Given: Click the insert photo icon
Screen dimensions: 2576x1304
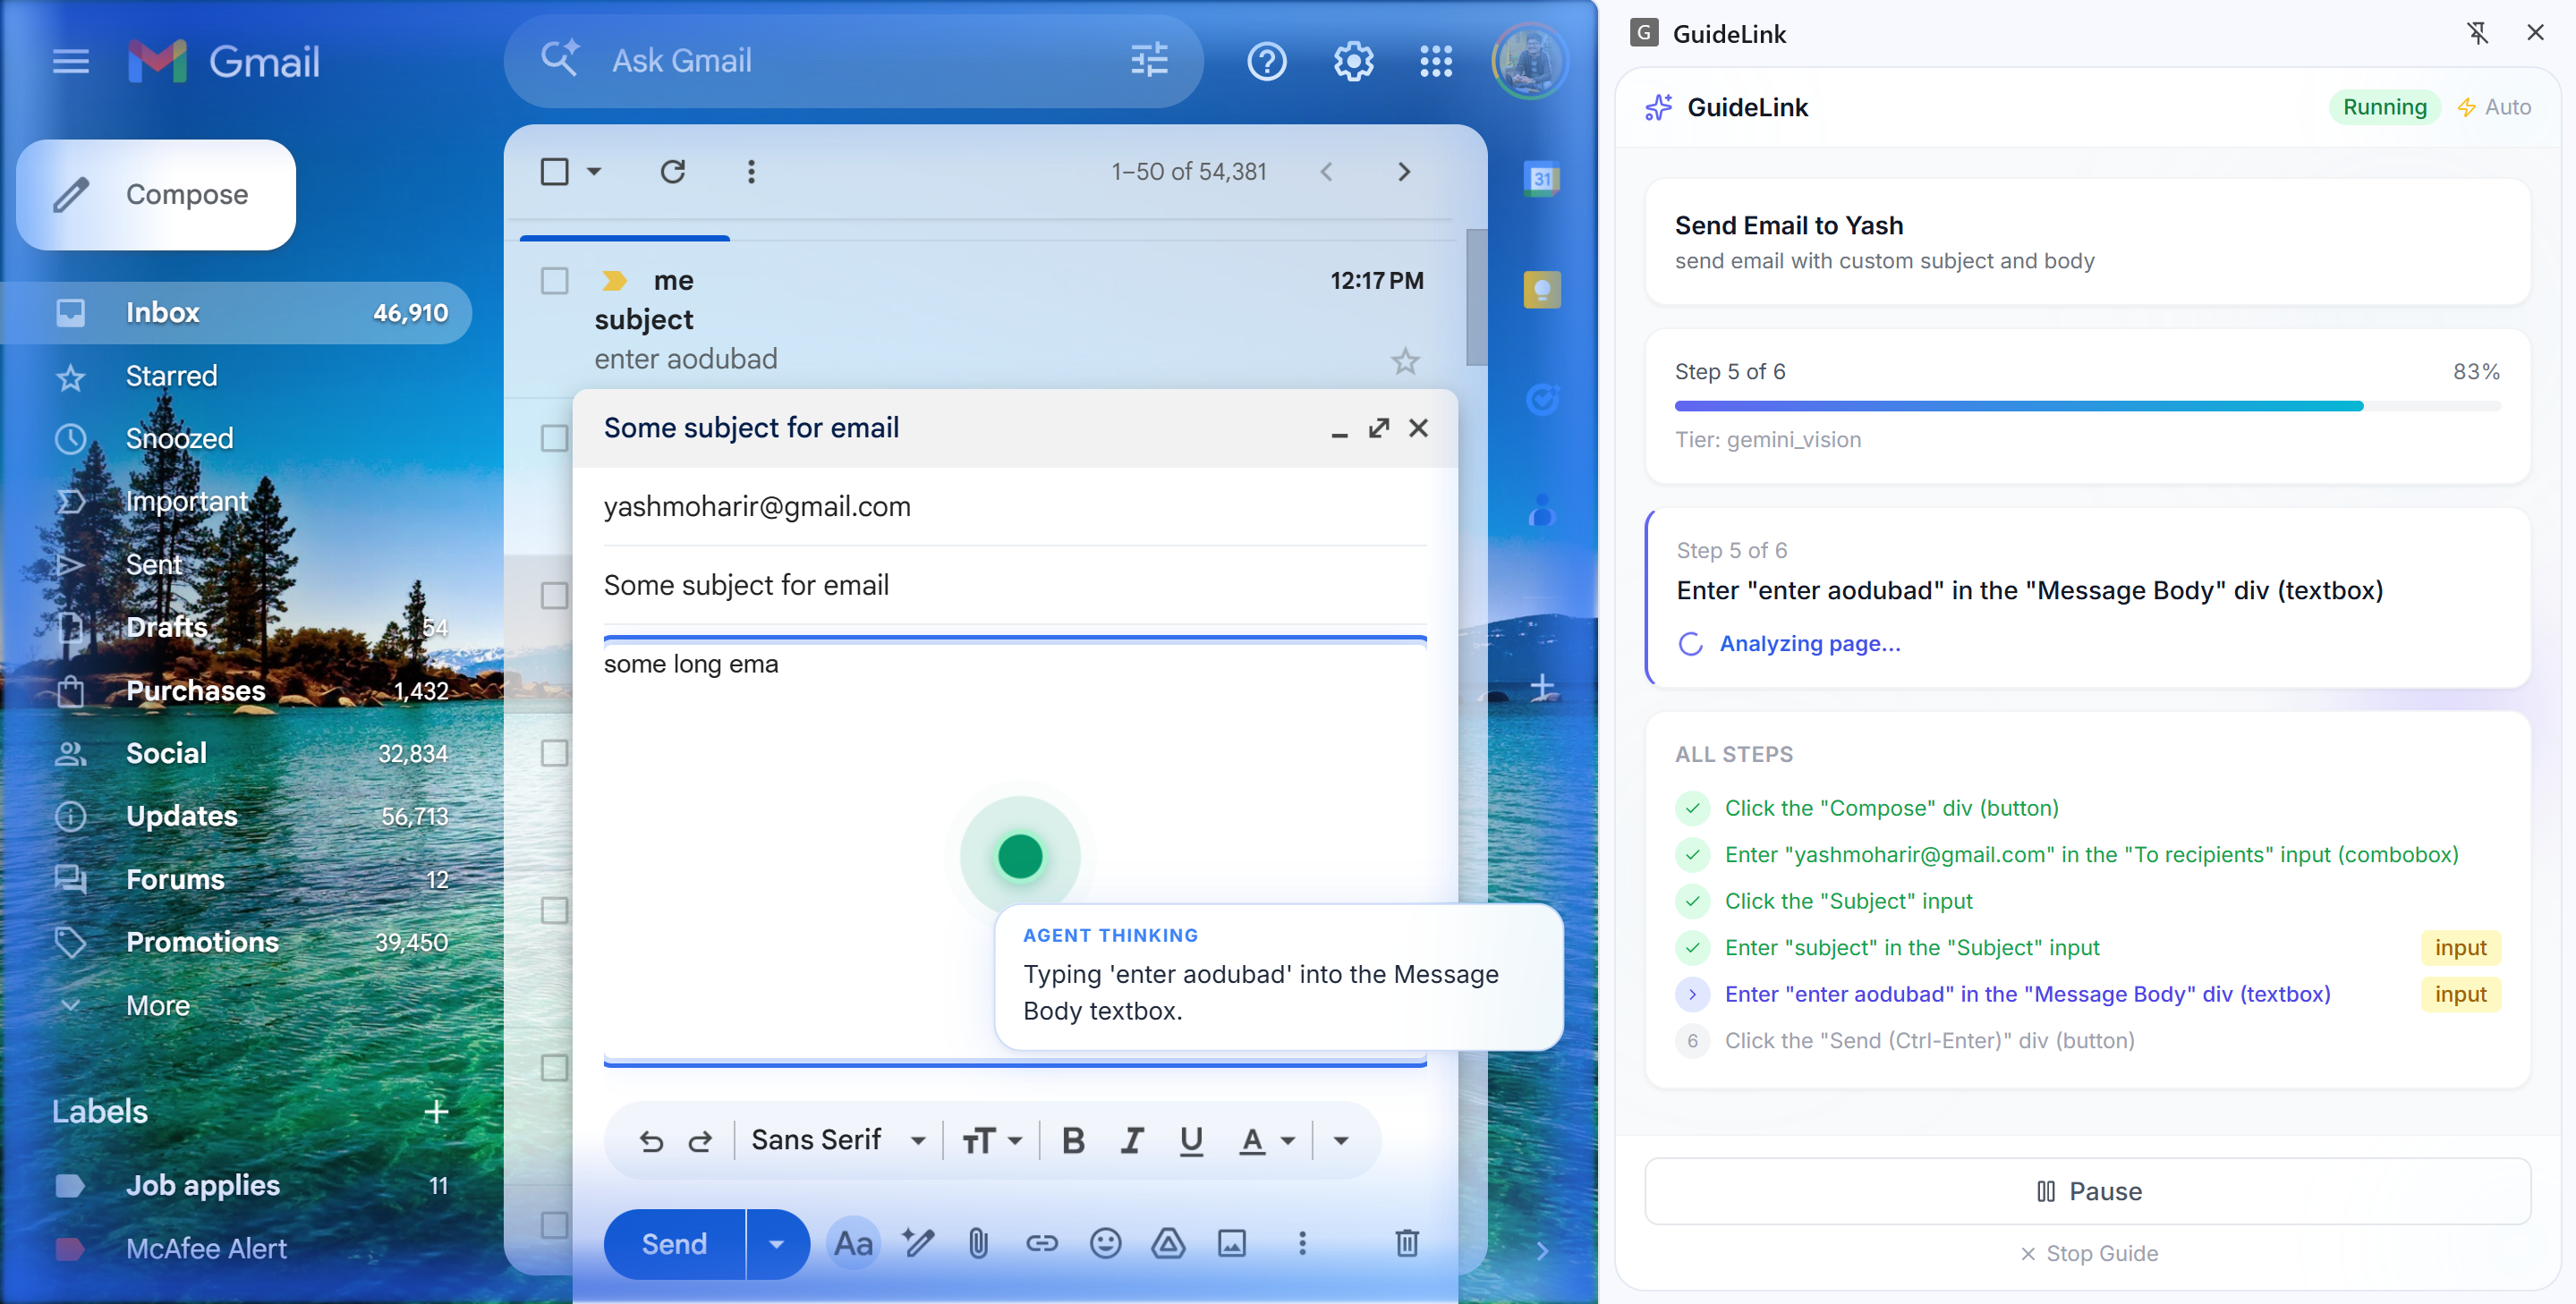Looking at the screenshot, I should coord(1231,1243).
